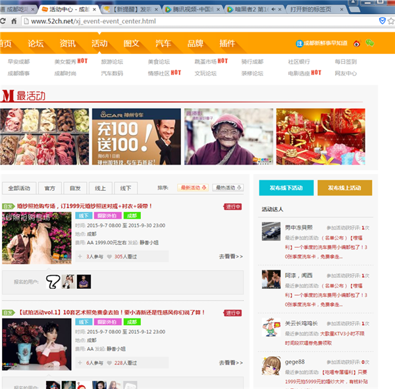Click the shield icon in address bar

[382, 21]
